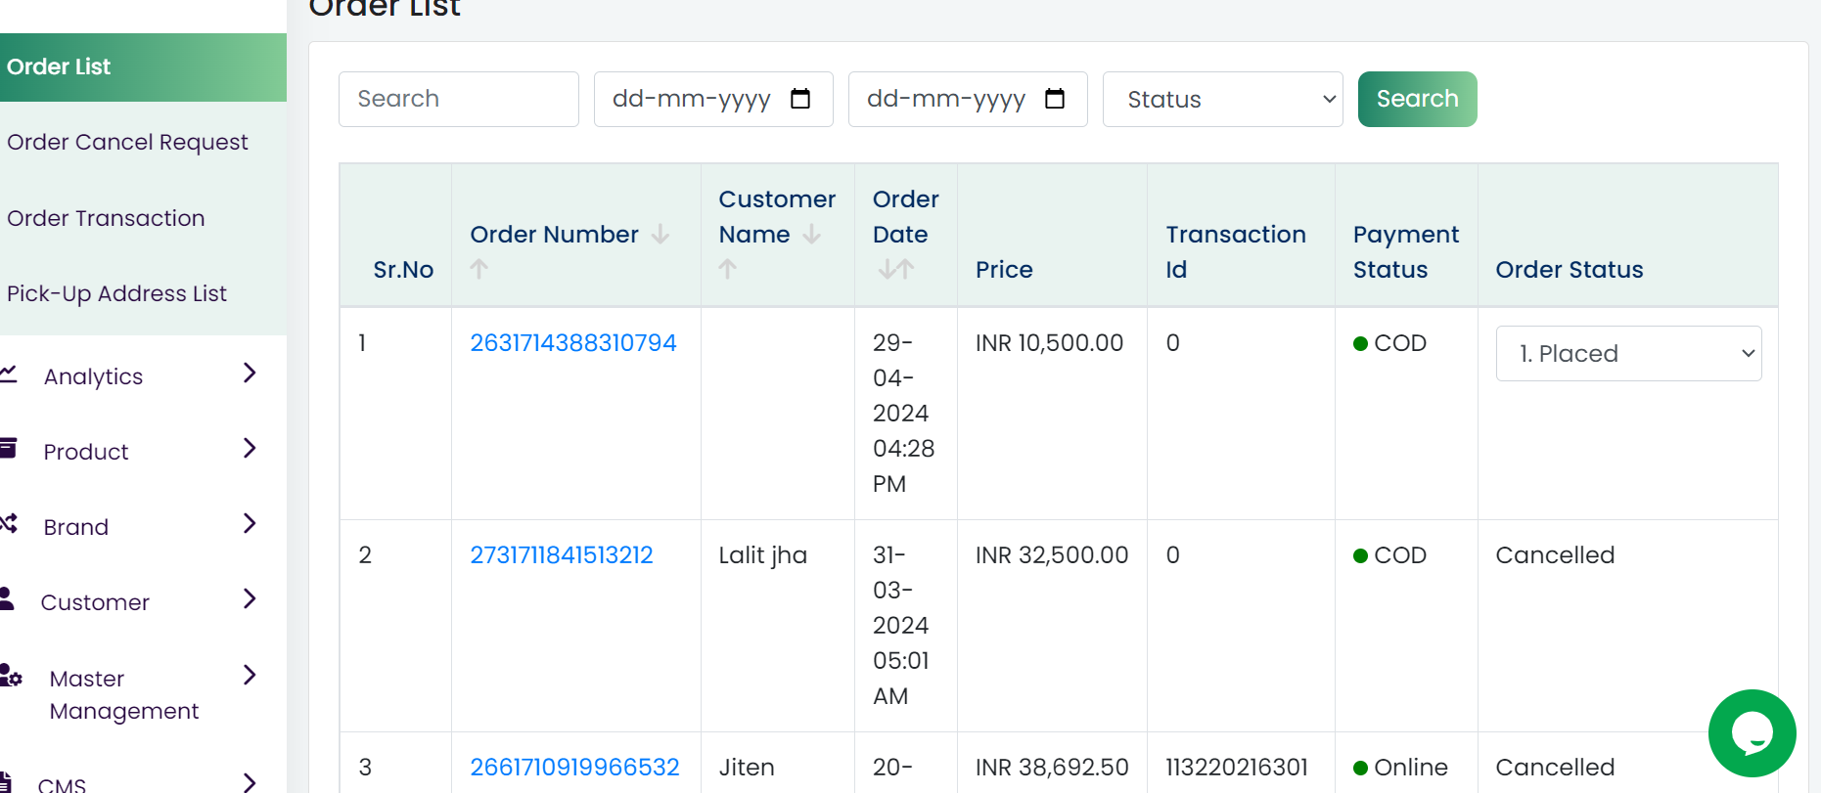Image resolution: width=1821 pixels, height=793 pixels.
Task: Change order status from 1. Placed dropdown
Action: click(x=1628, y=353)
